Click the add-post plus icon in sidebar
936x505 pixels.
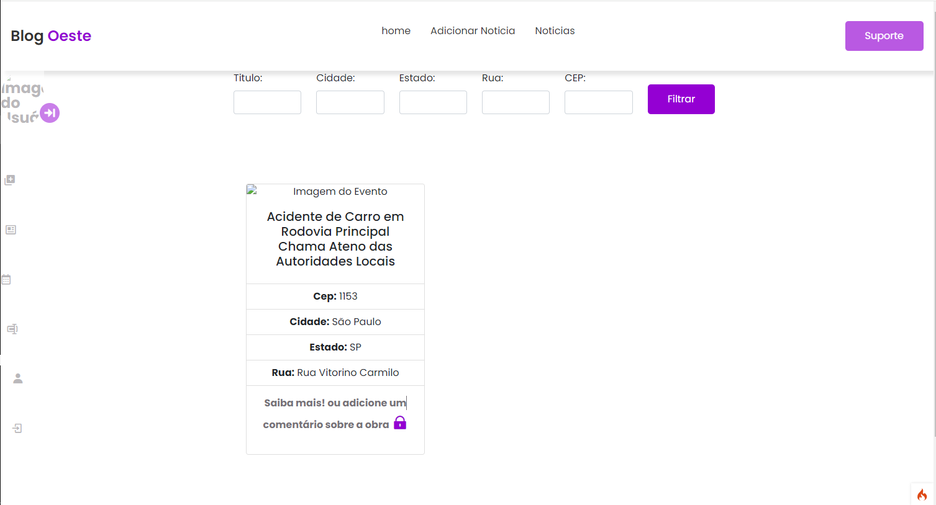(10, 180)
